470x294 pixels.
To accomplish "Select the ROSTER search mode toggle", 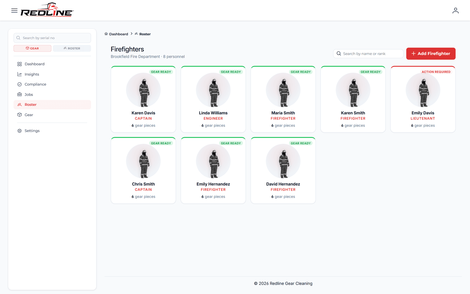I will pos(72,48).
